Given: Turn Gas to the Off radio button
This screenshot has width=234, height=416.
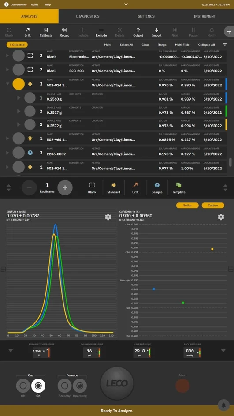Looking at the screenshot, I should pos(23,386).
